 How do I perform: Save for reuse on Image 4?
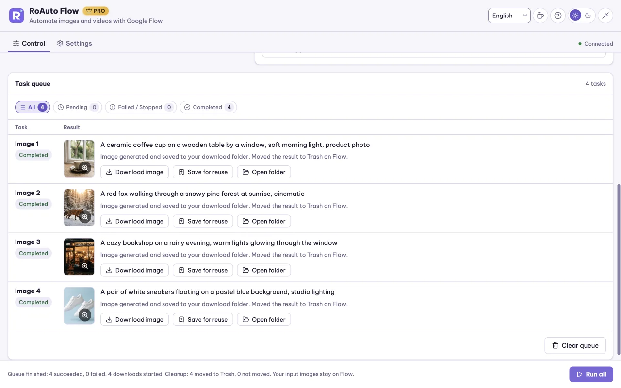203,320
